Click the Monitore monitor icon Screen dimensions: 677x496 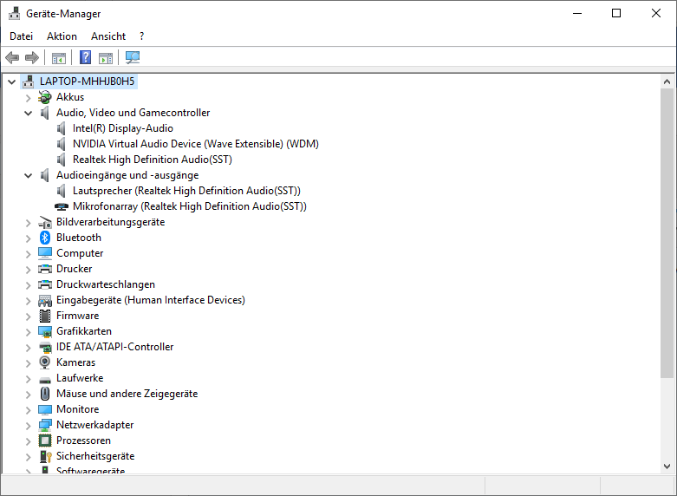tap(45, 409)
